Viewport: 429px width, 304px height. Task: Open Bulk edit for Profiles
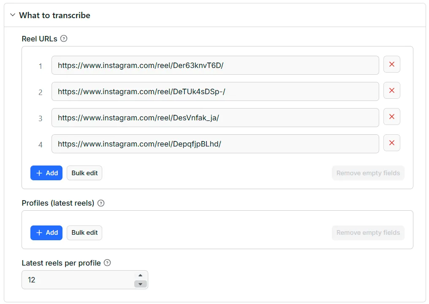click(84, 233)
